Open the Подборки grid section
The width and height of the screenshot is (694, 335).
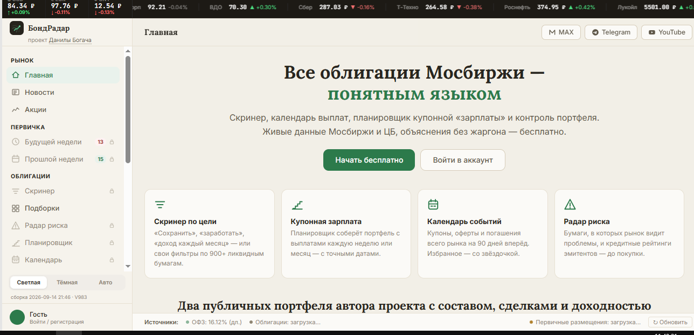coord(63,208)
